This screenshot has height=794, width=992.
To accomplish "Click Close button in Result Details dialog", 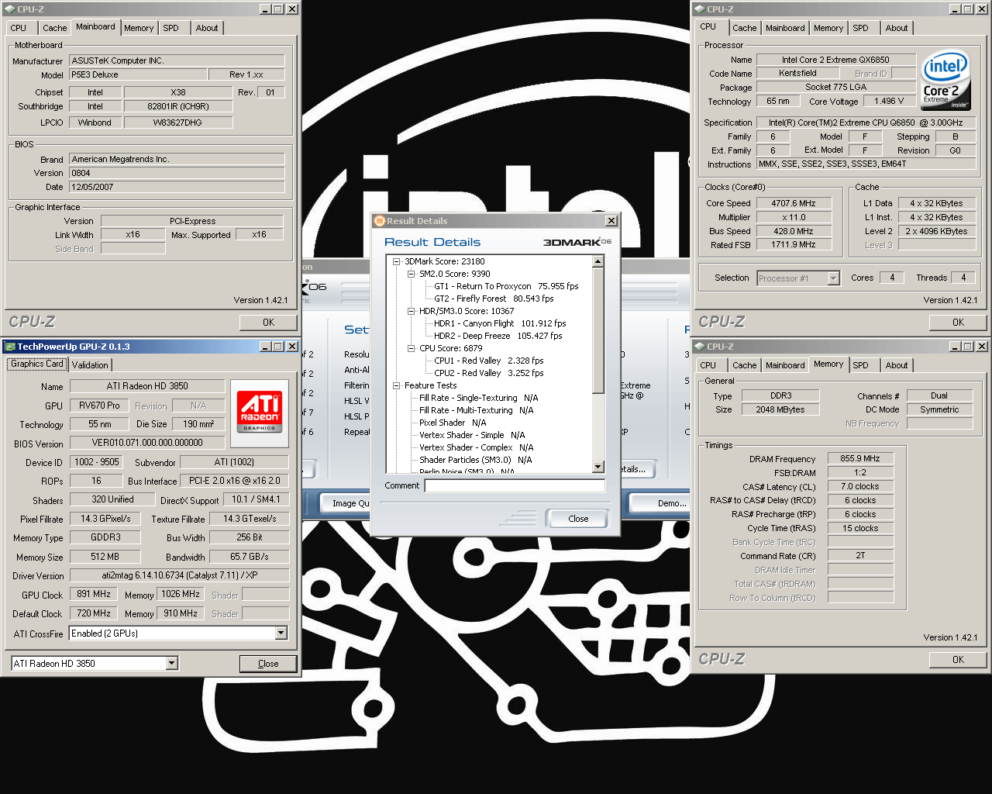I will coord(578,519).
